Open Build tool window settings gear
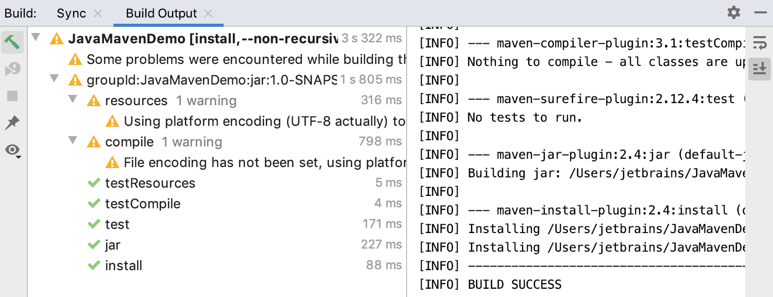Viewport: 773px width, 297px height. pos(733,13)
